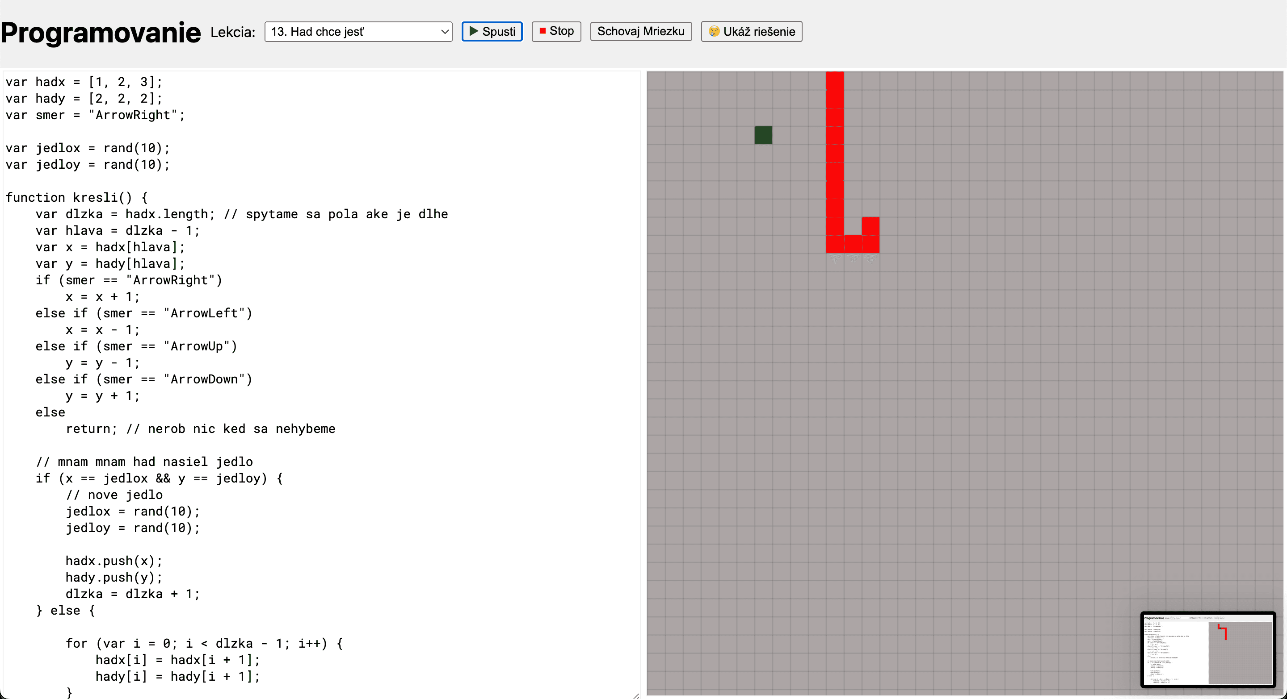Screen dimensions: 1287x699
Task: Click line 'hadx[i] = hadx[i + 1];'
Action: tap(178, 660)
